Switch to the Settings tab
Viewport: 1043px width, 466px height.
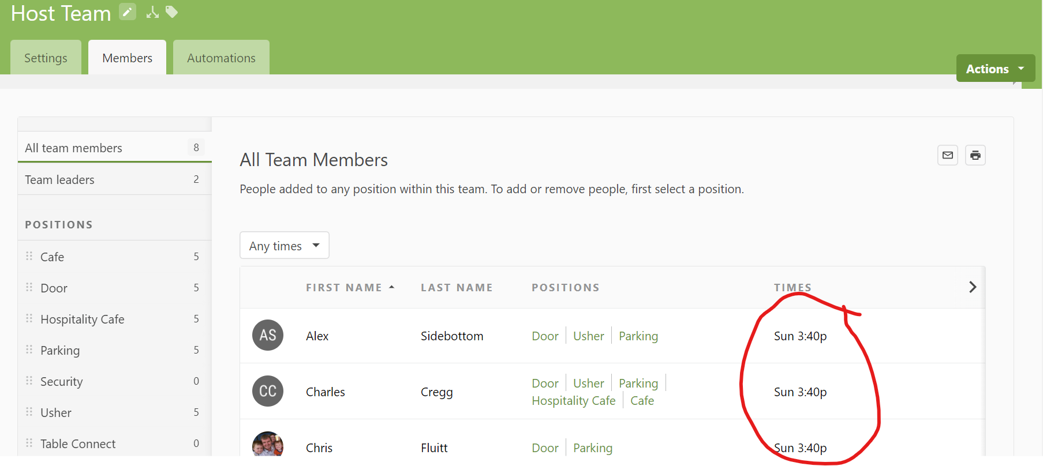coord(46,58)
